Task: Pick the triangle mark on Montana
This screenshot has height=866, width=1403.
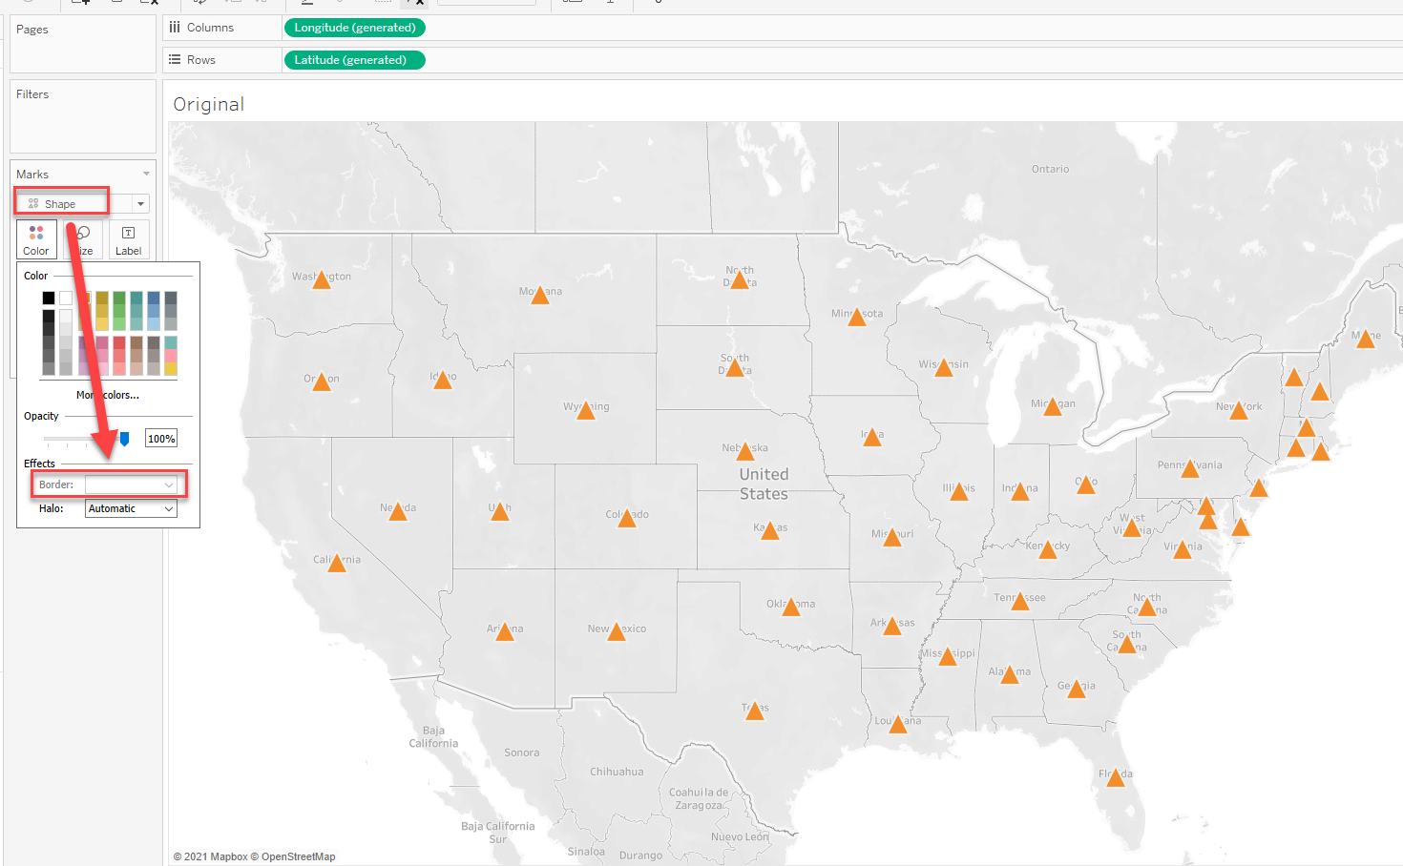Action: coord(540,296)
